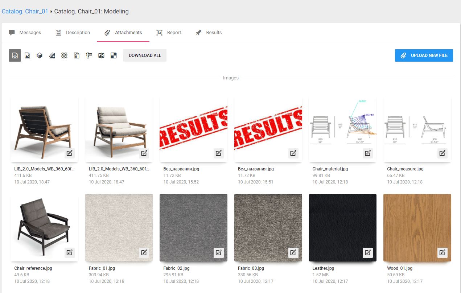Select the pencil and ruler drawings filter
Viewport: 461px width, 293px height.
tap(52, 55)
